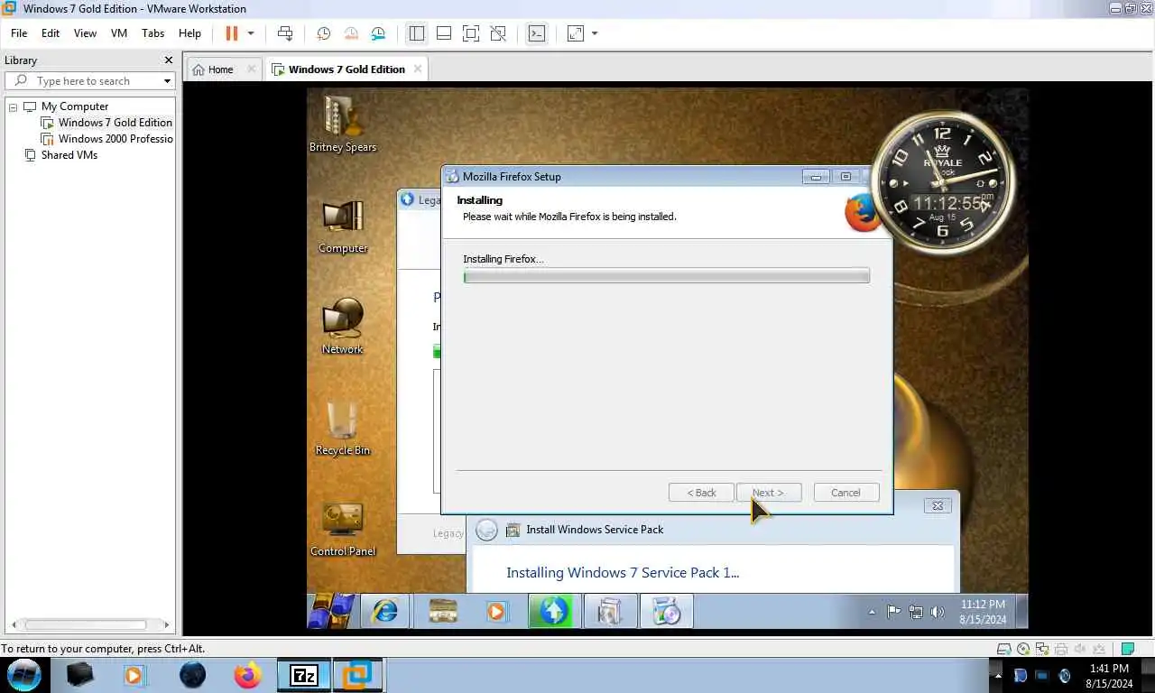This screenshot has width=1155, height=693.
Task: Click the network icon in guest tray
Action: [x=915, y=612]
